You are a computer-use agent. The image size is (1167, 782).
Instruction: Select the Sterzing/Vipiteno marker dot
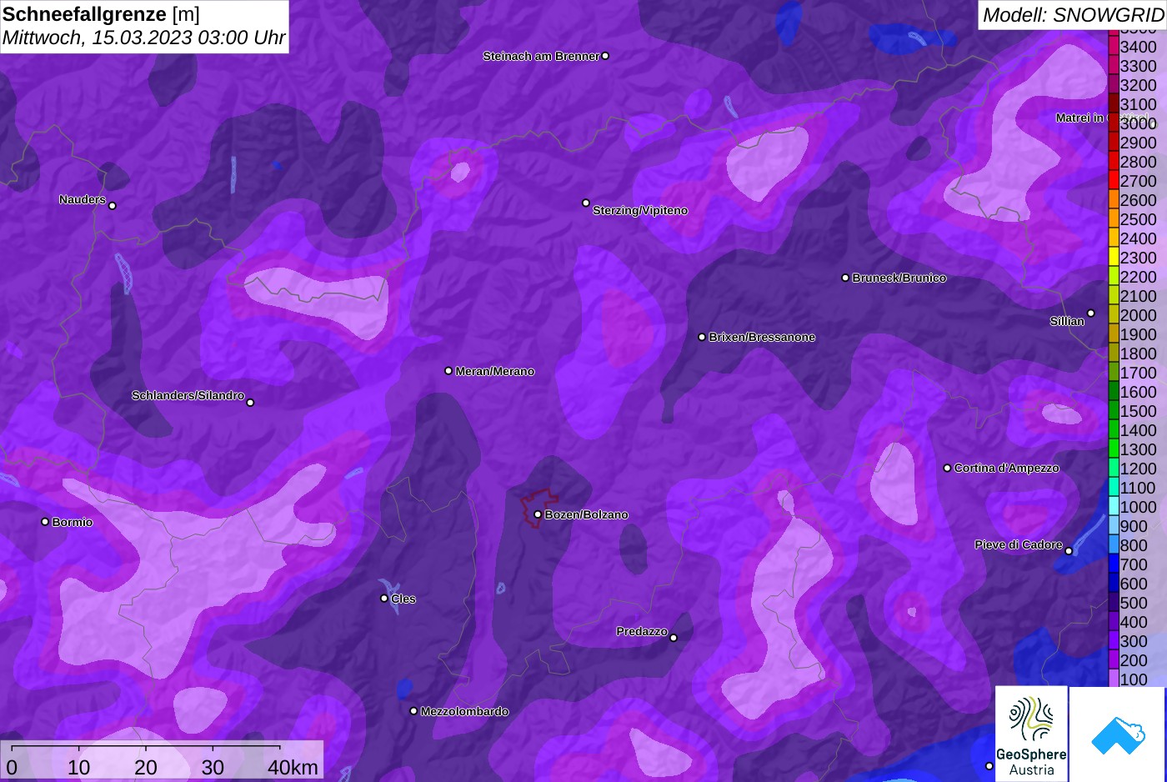[x=586, y=203]
